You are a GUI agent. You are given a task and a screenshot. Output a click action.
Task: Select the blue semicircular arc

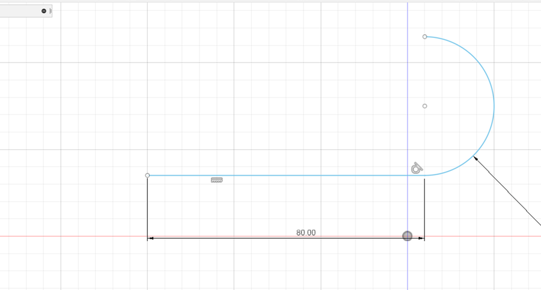tap(494, 106)
